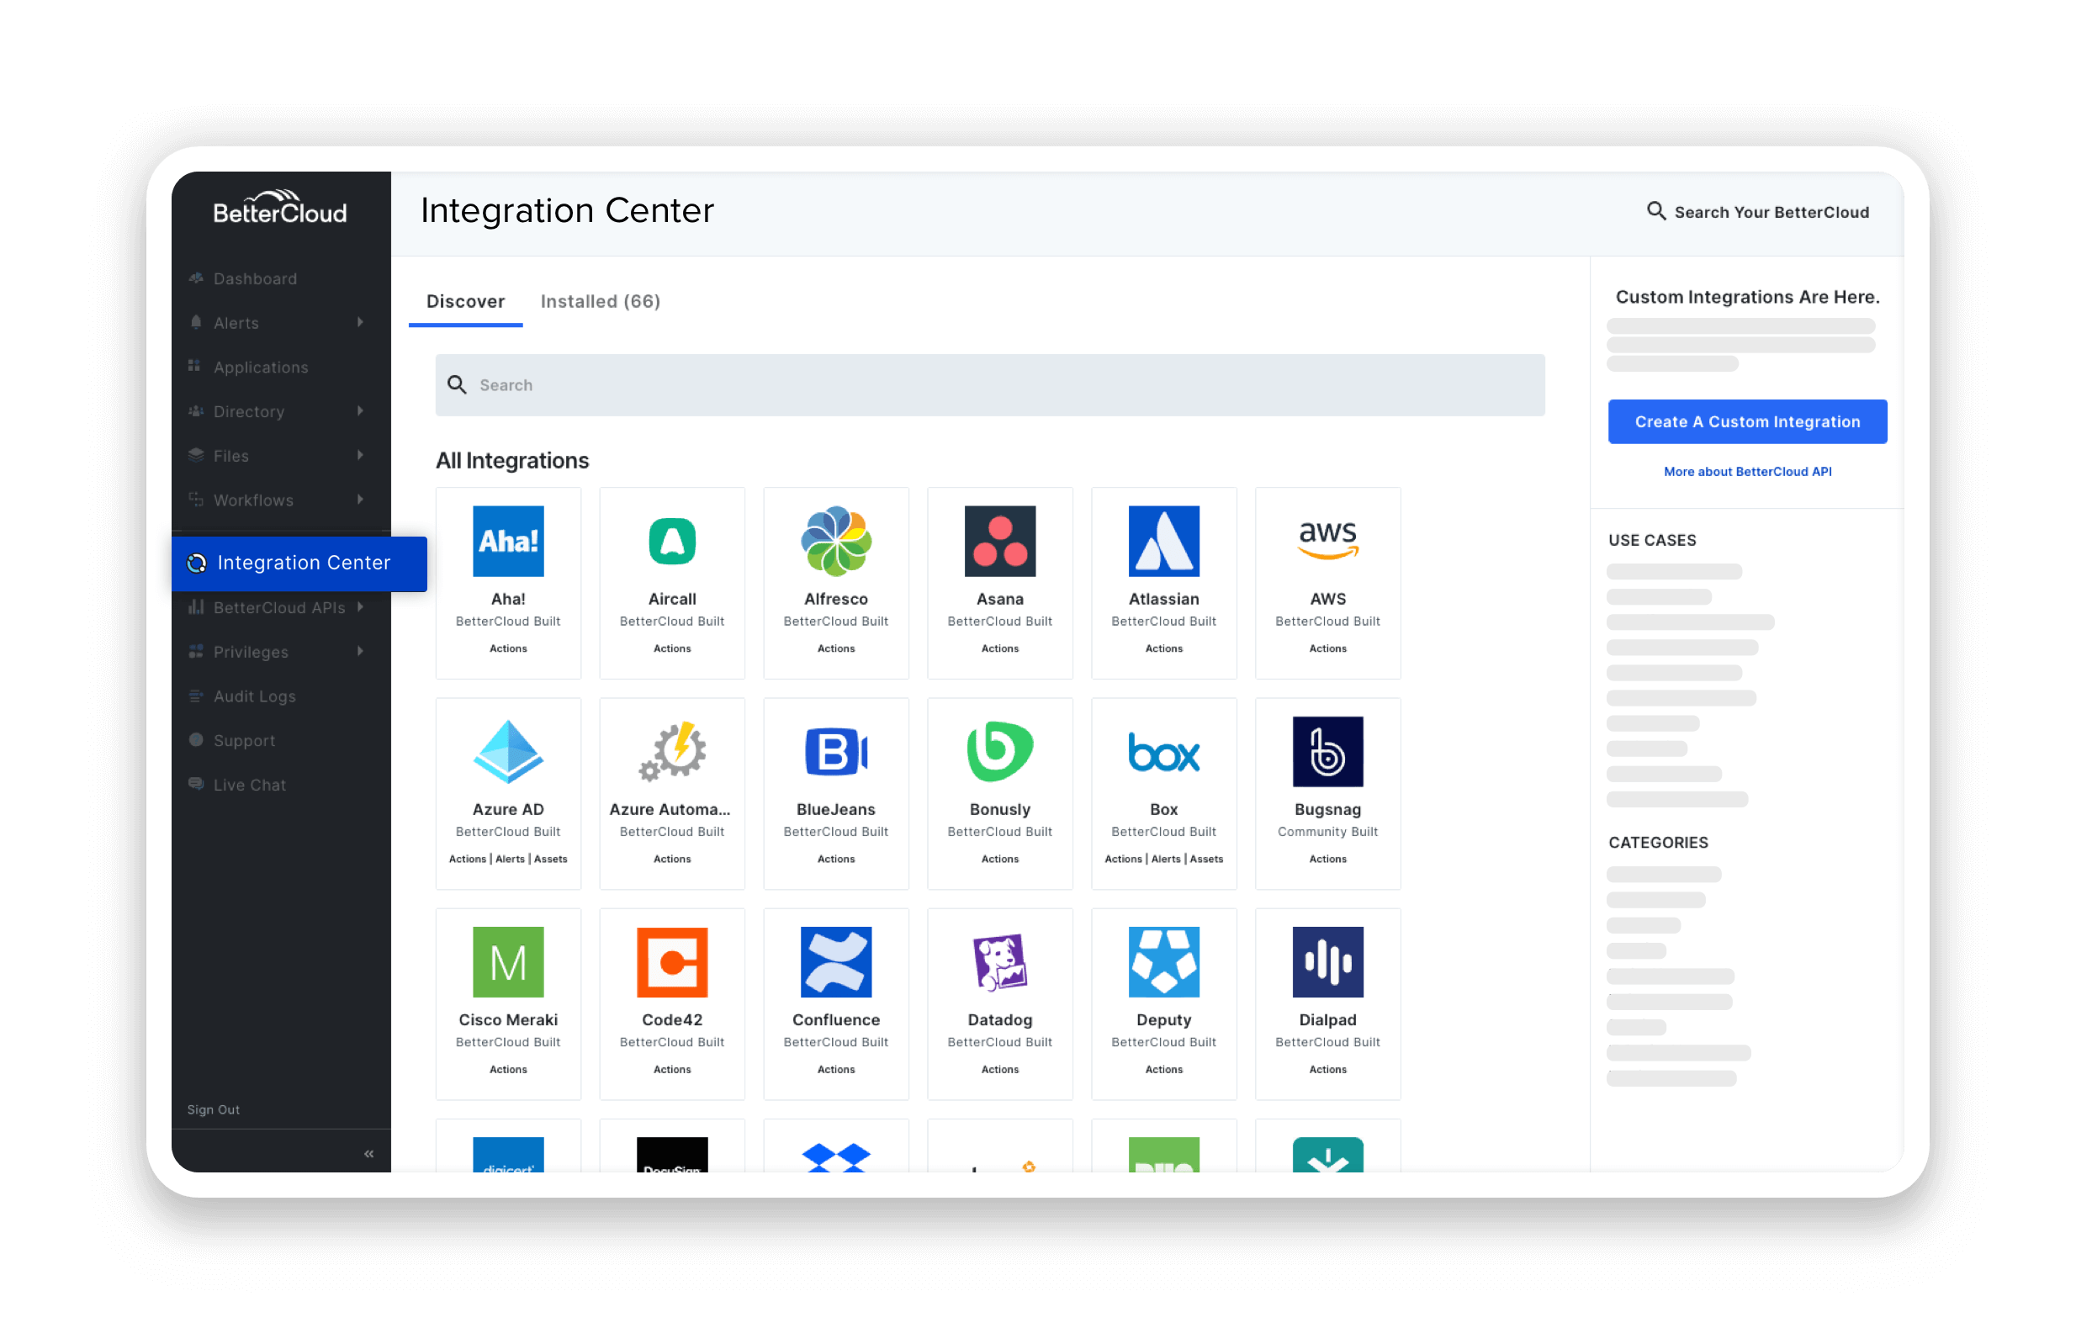Screen dimensions: 2076x1344
Task: Collapse the sidebar with double chevron
Action: click(368, 1153)
